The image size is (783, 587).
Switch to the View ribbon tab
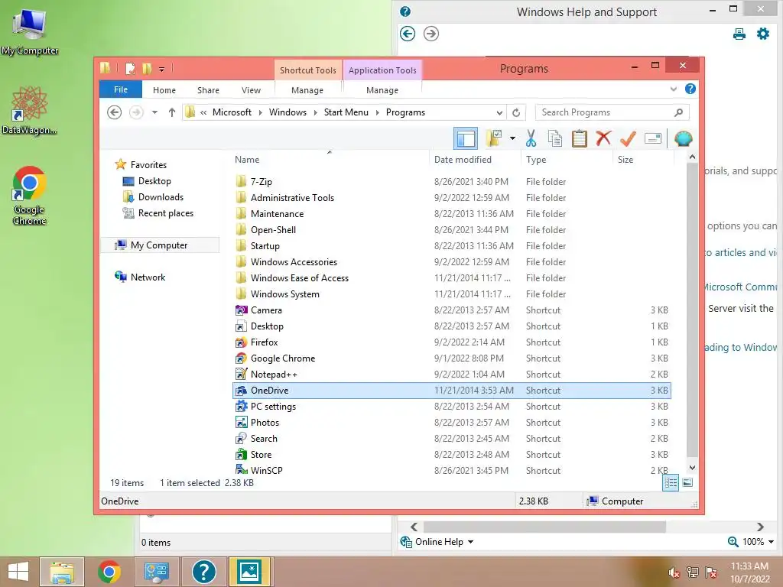[251, 90]
